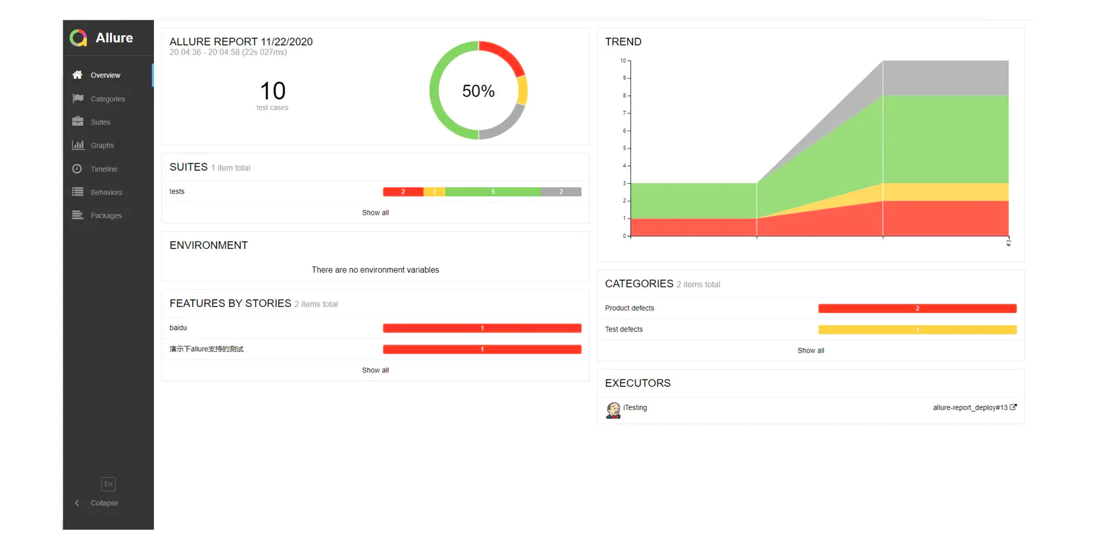Click the gray area in trend chart
Screen dimensions: 1094x542
coord(945,77)
